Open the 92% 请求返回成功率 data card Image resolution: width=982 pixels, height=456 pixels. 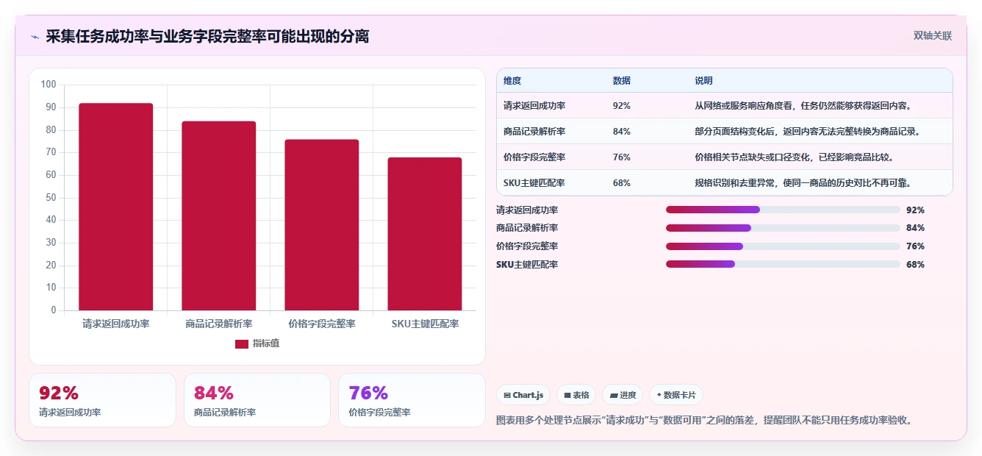(x=102, y=400)
